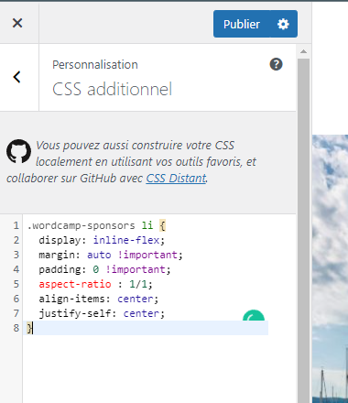Click 'inline-flex' value in code

click(x=126, y=240)
